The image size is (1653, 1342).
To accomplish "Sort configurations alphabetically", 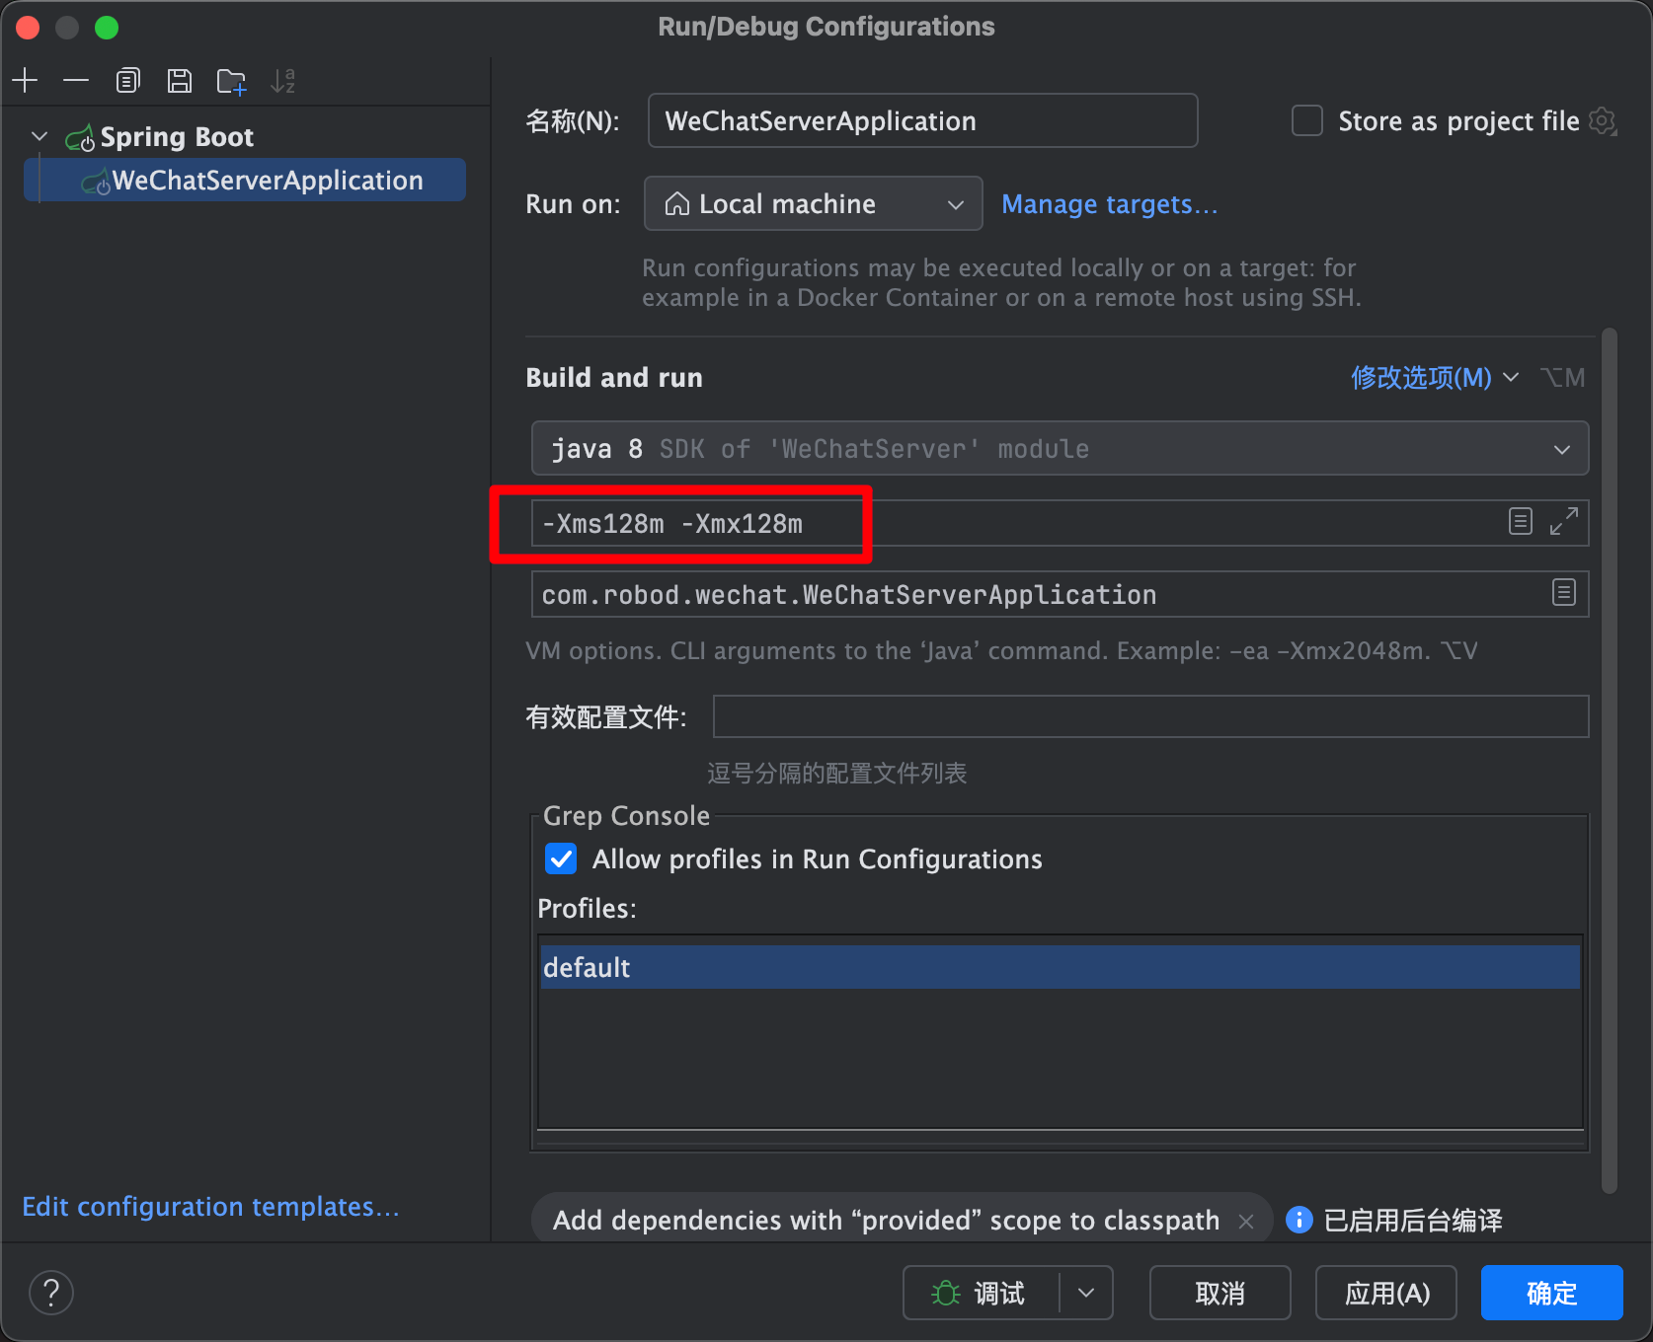I will [283, 80].
